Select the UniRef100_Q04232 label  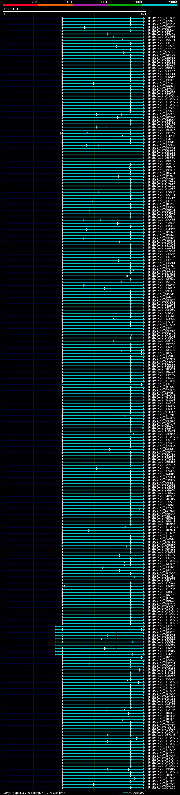pos(161,654)
